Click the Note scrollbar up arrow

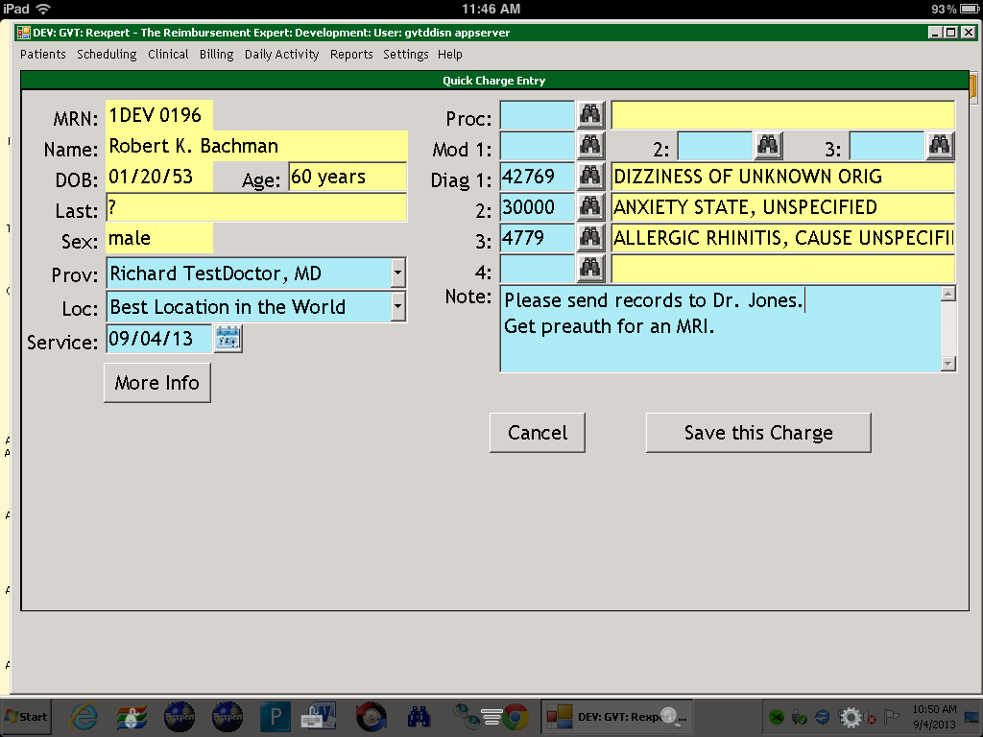[x=948, y=294]
